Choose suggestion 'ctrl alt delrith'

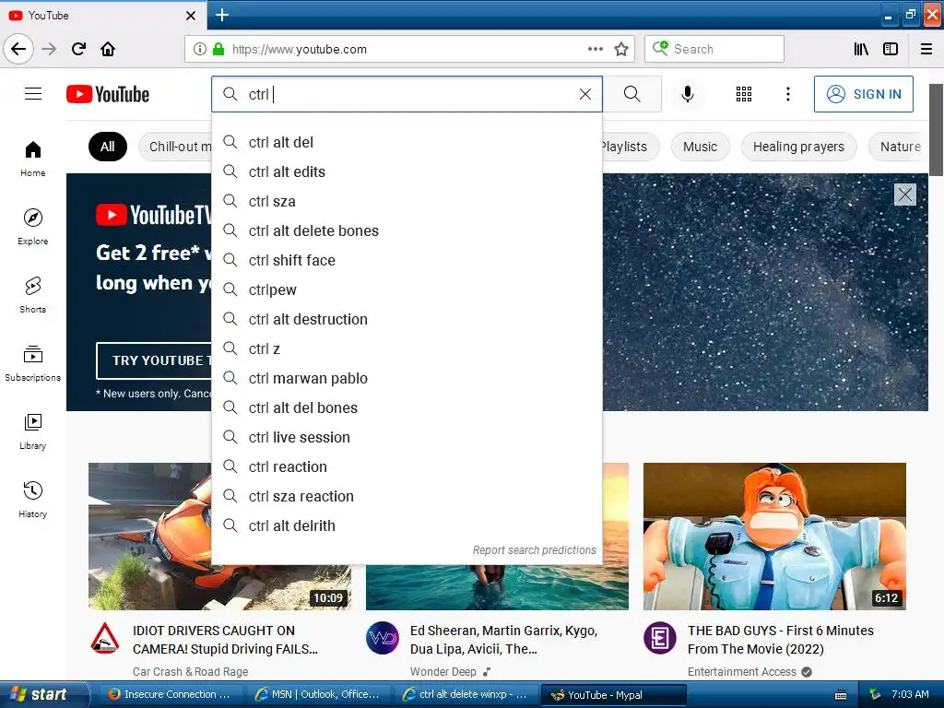click(x=407, y=525)
